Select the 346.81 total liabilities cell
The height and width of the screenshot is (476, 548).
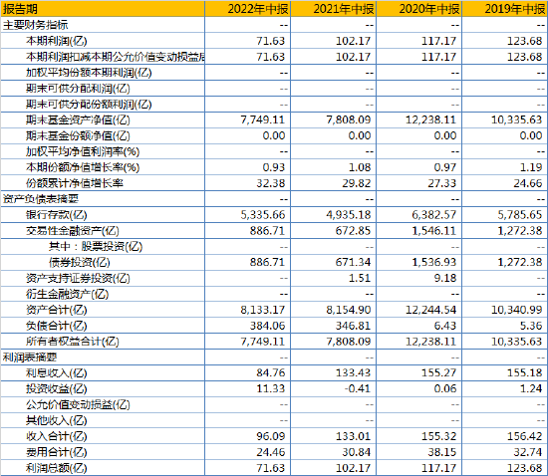coord(334,326)
